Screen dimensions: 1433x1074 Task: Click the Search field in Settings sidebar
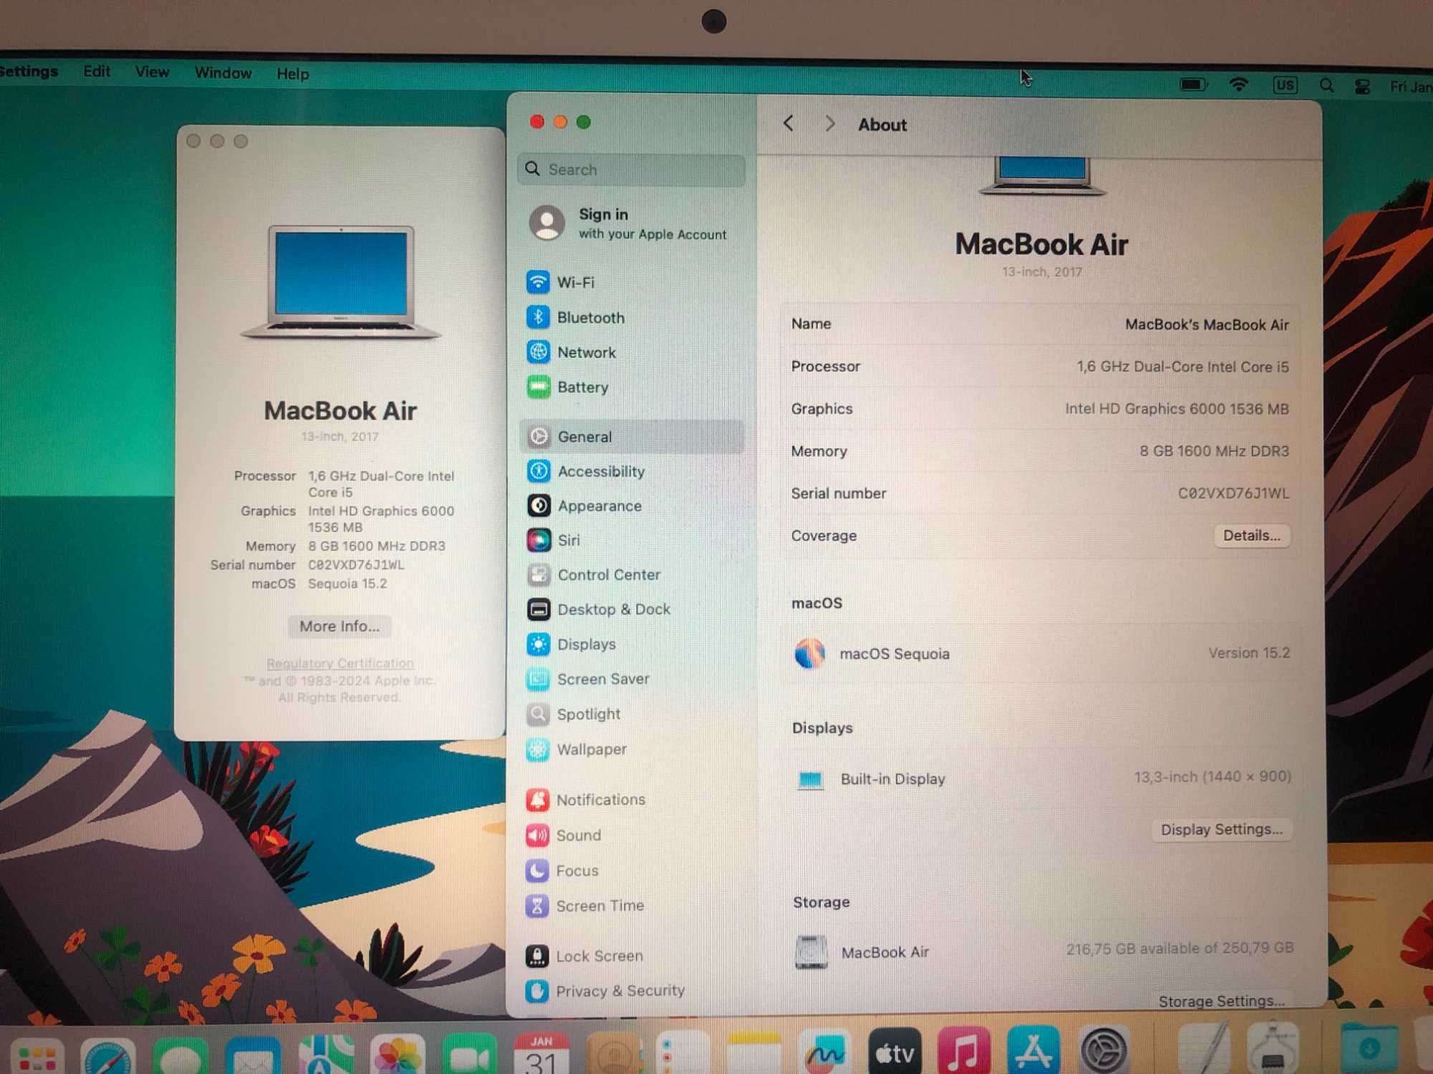[631, 170]
